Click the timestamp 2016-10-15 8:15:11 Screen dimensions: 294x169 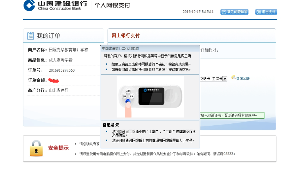198,12
